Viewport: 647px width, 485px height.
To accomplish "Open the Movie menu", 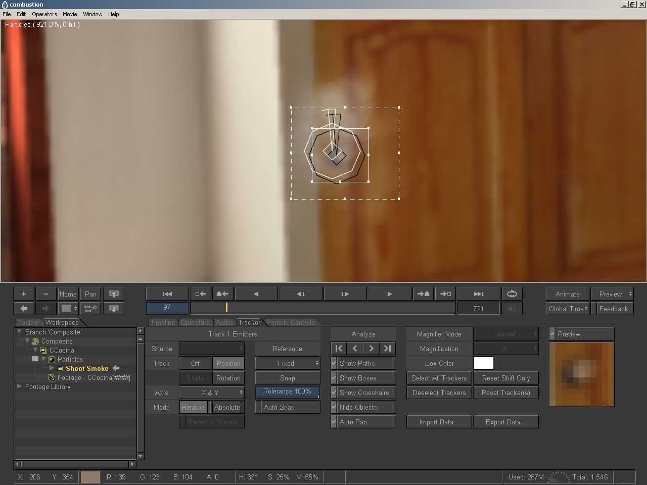I will pyautogui.click(x=70, y=14).
